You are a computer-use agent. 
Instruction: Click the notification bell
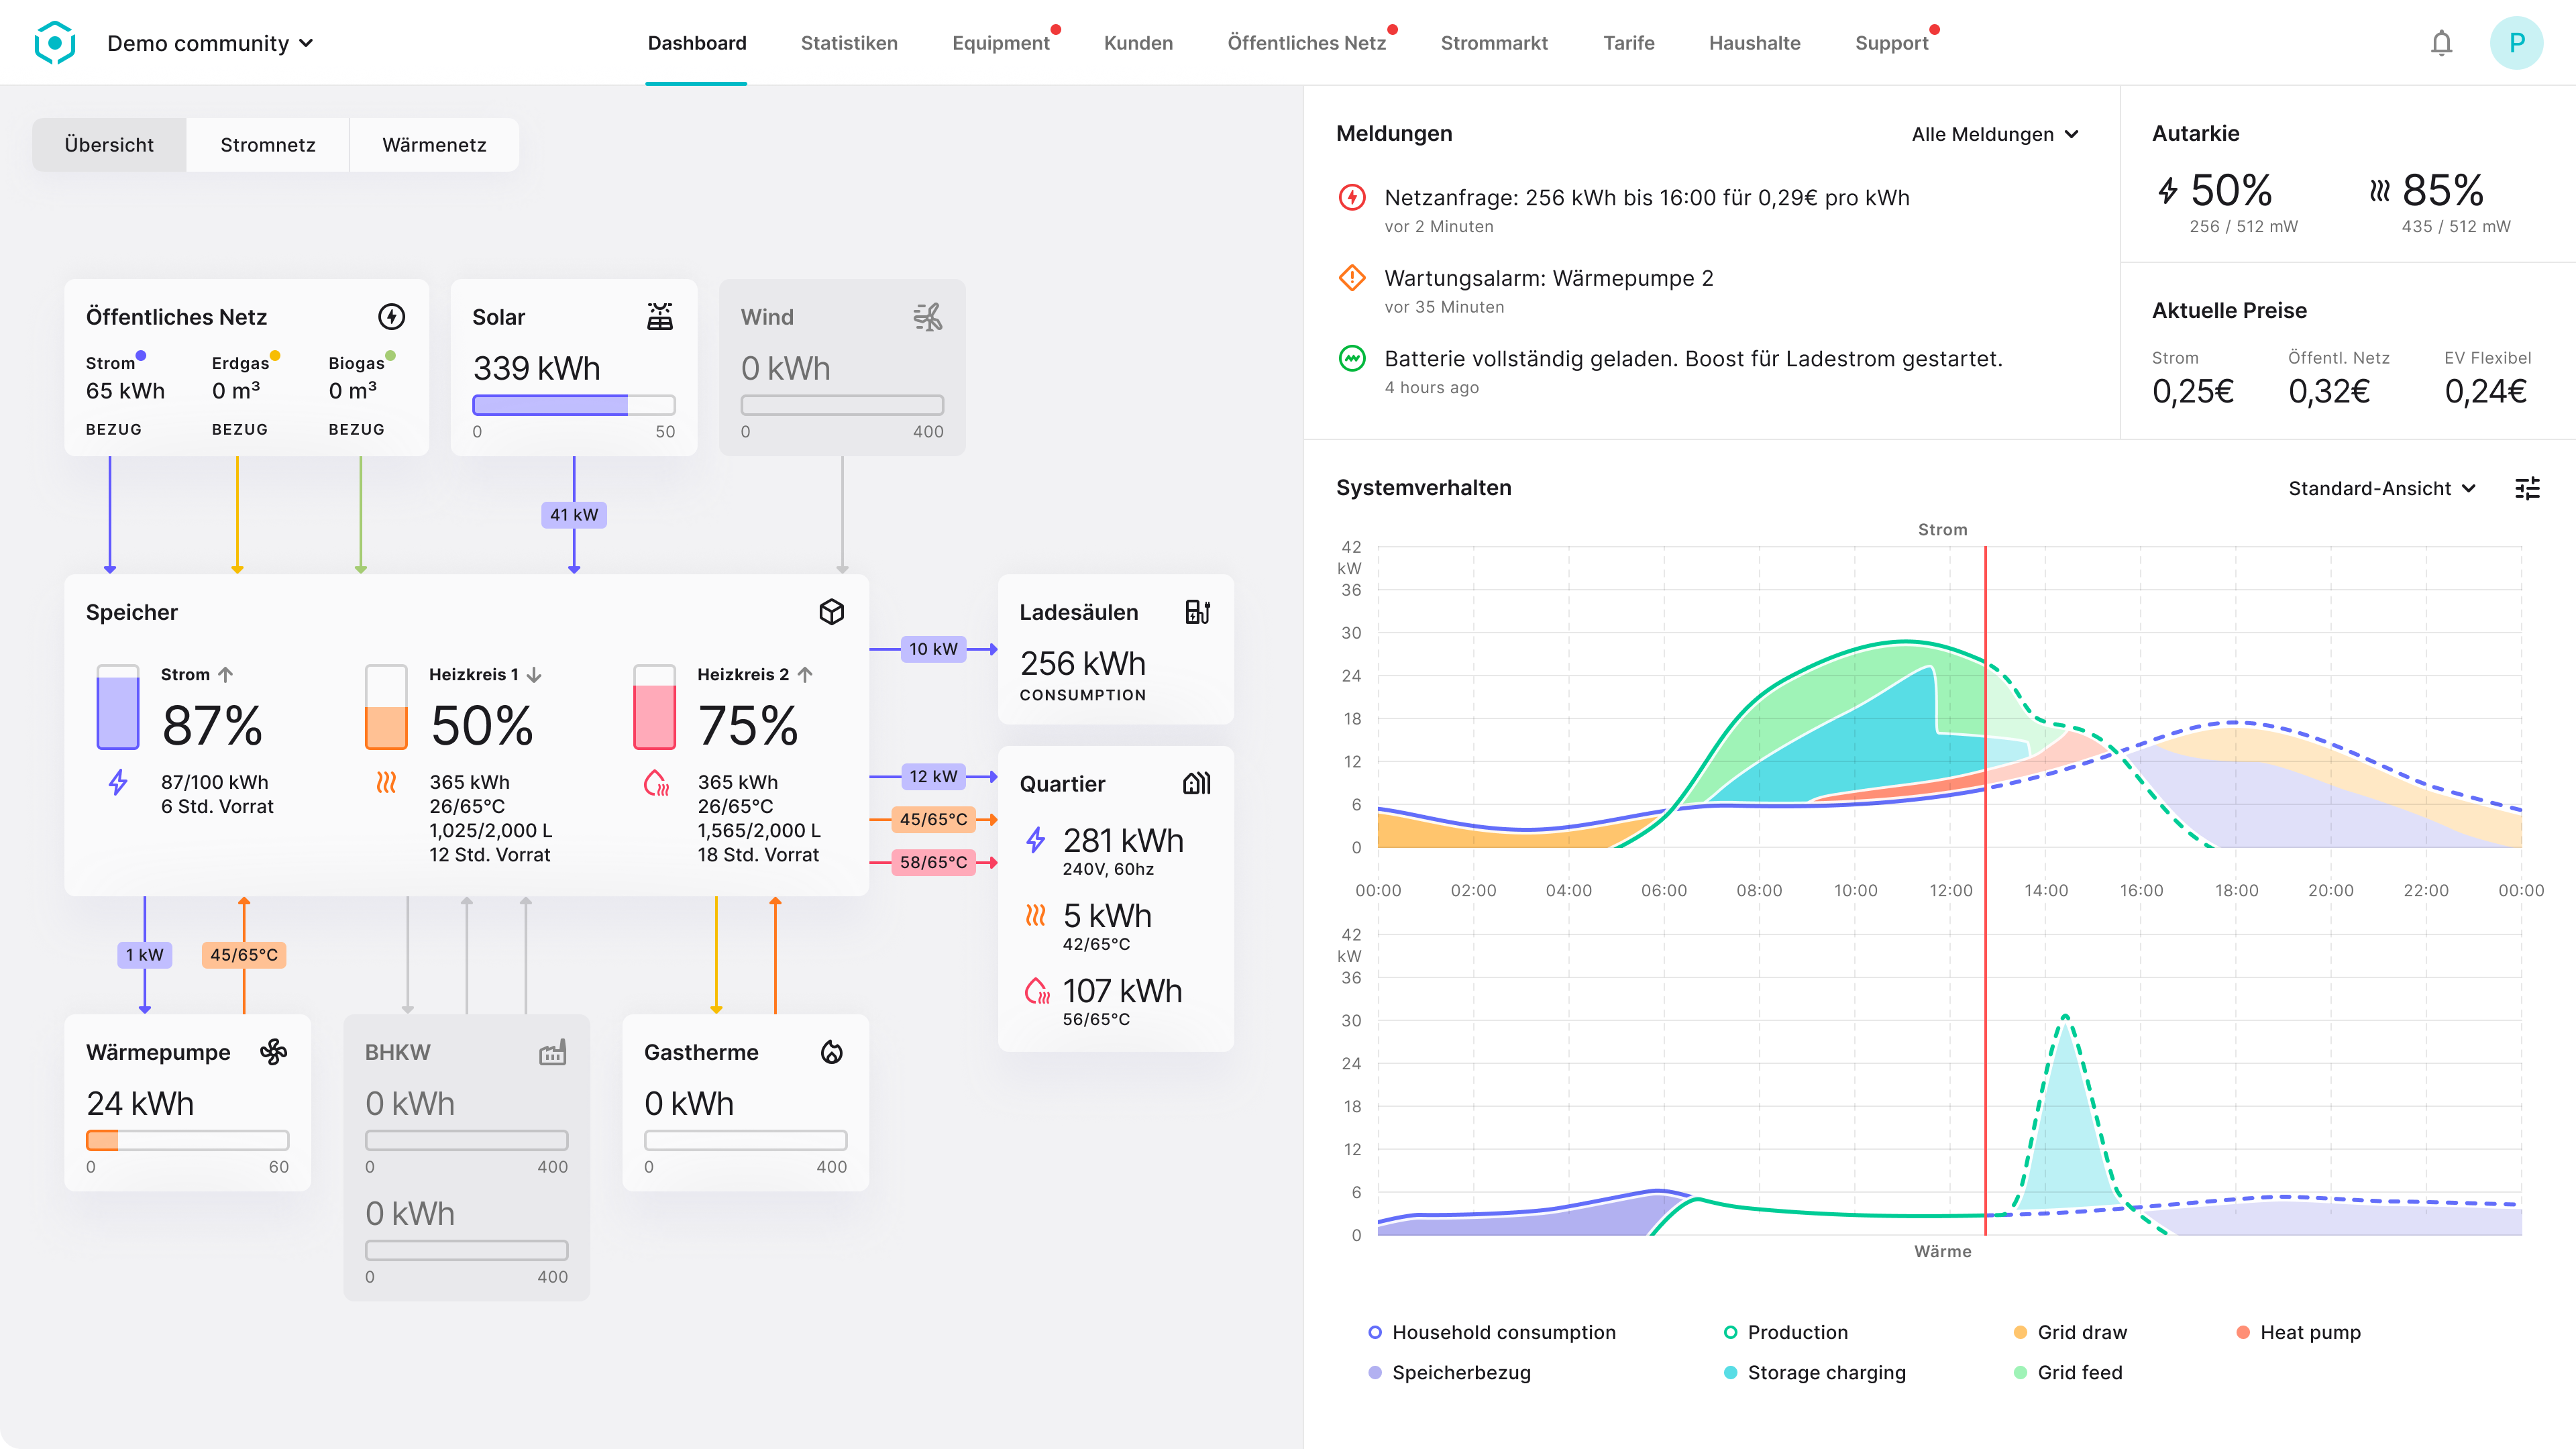pyautogui.click(x=2441, y=43)
